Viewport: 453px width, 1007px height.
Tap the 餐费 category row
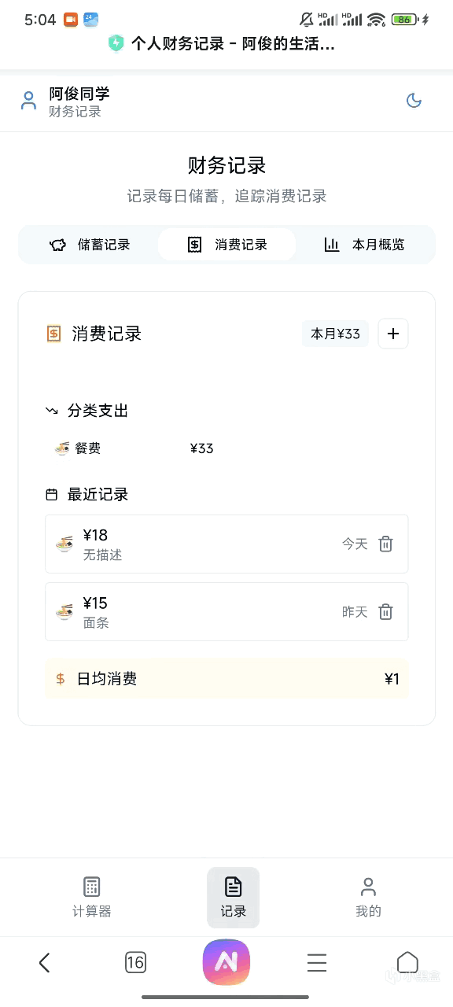(x=134, y=448)
